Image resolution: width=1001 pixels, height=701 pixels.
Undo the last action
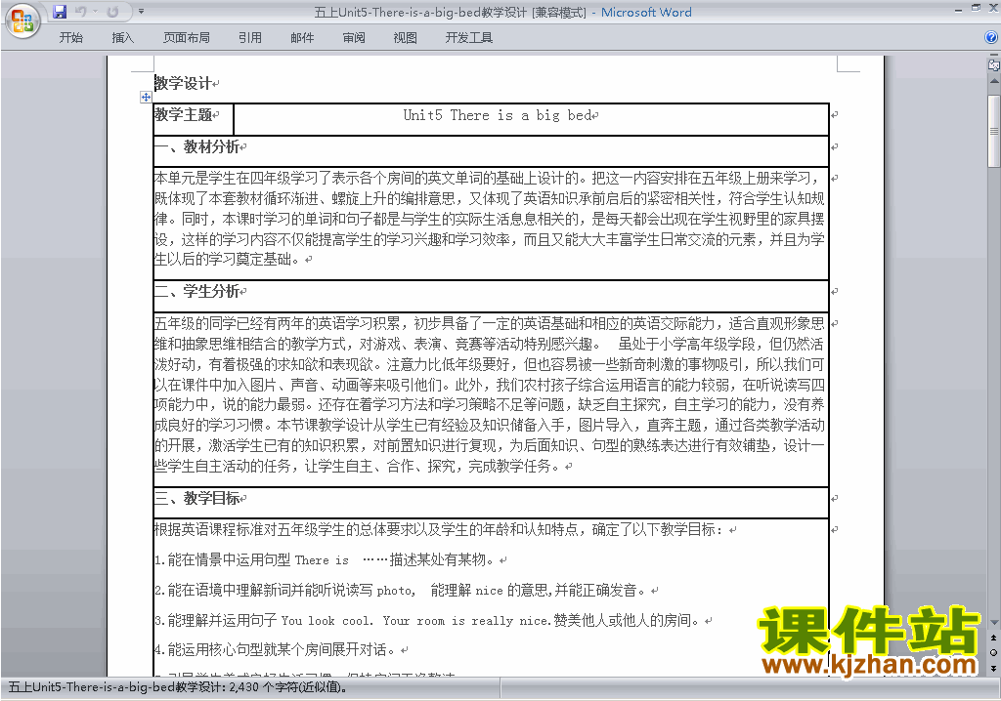tap(80, 12)
